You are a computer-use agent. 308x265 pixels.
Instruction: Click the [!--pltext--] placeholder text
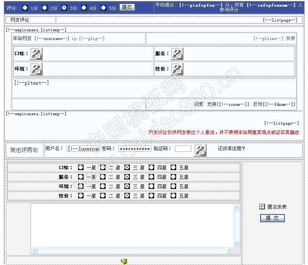coord(31,83)
